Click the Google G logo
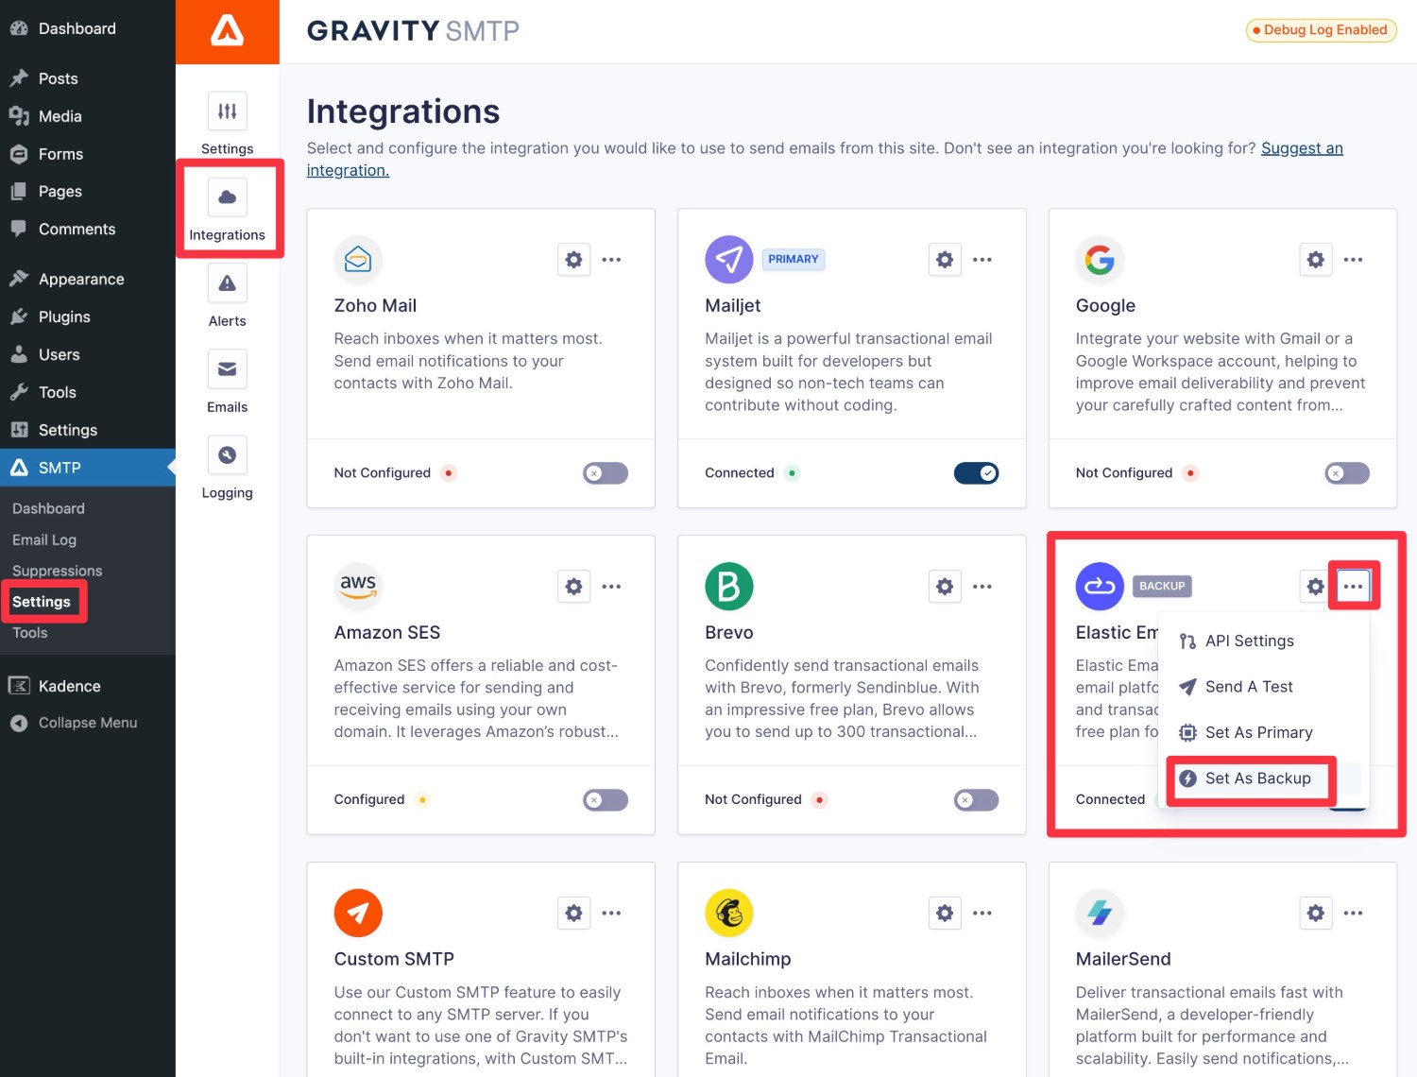The width and height of the screenshot is (1417, 1077). click(x=1100, y=260)
